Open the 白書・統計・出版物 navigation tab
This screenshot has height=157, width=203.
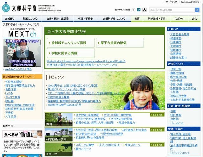57,19
